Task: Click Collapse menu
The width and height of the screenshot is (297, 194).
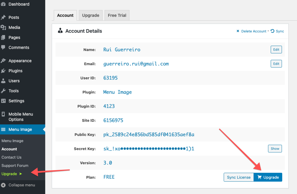Action: pyautogui.click(x=22, y=185)
